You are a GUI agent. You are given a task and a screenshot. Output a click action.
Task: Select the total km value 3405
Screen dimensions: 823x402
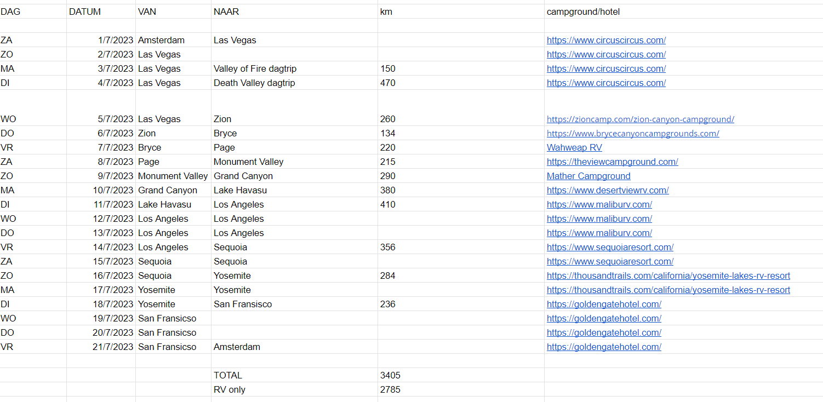[x=390, y=376]
